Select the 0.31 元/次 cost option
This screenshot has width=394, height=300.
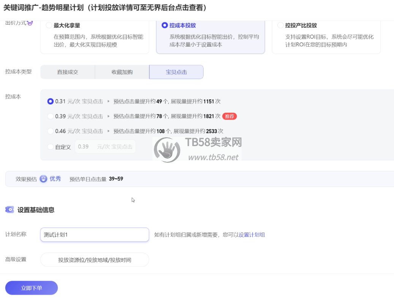(50, 102)
